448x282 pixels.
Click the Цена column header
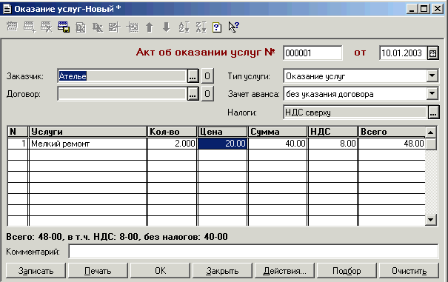pos(223,132)
